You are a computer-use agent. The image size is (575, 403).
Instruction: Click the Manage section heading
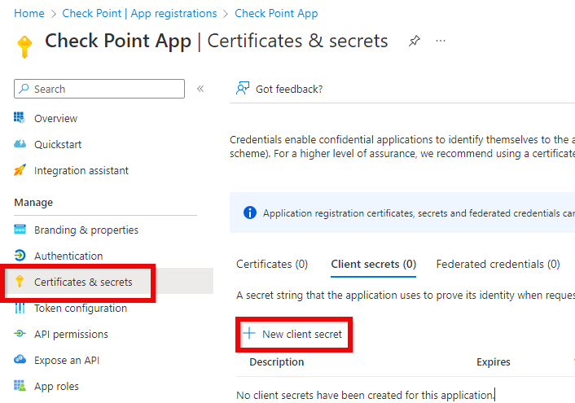(x=33, y=203)
